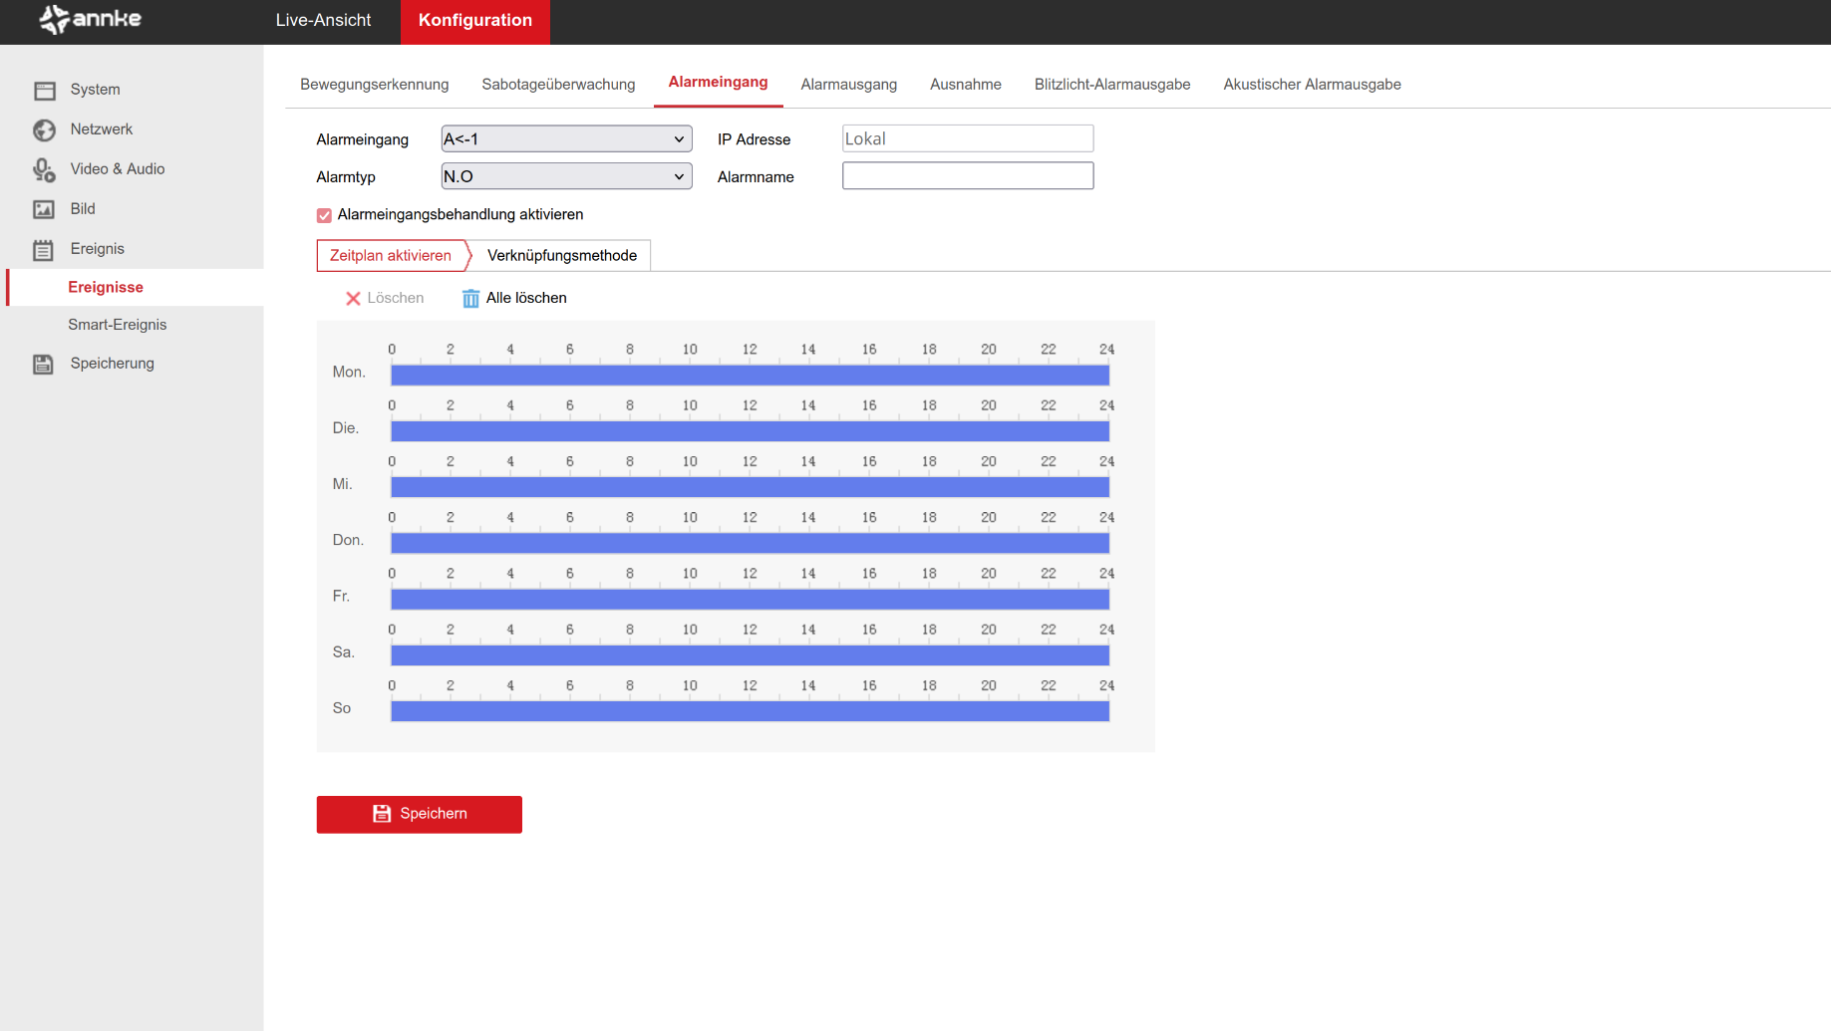The width and height of the screenshot is (1831, 1031).
Task: Click the System monitor icon in sidebar
Action: pyautogui.click(x=44, y=91)
